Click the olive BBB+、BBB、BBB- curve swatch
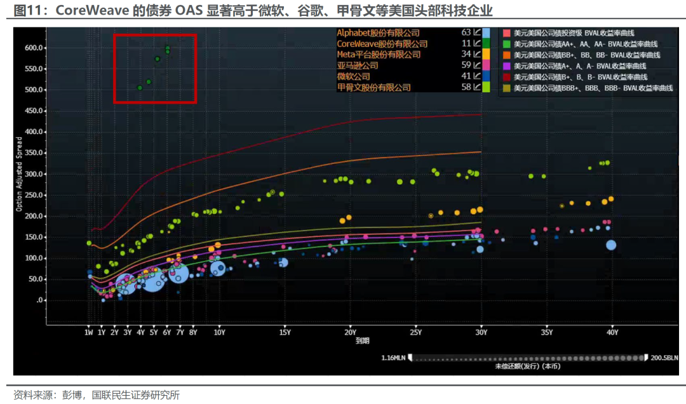 pyautogui.click(x=507, y=88)
